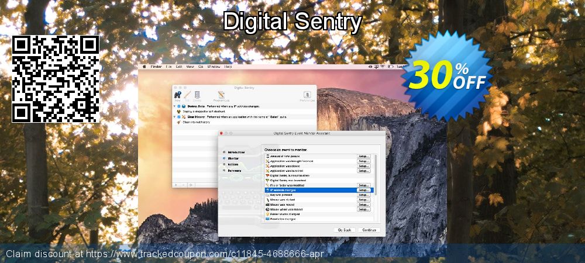Image resolution: width=585 pixels, height=263 pixels.
Task: Click the New binoculars icon in Digital Sentry toolbar
Action: [178, 95]
